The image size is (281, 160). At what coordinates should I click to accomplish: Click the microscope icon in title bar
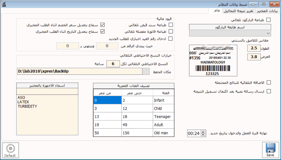4,4
